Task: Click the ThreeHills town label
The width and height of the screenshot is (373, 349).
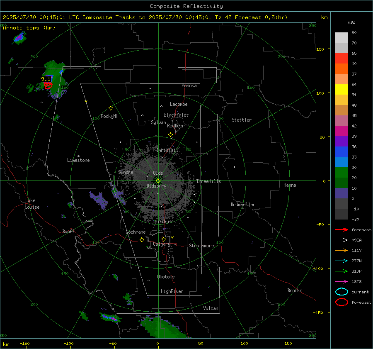Action: click(x=208, y=181)
